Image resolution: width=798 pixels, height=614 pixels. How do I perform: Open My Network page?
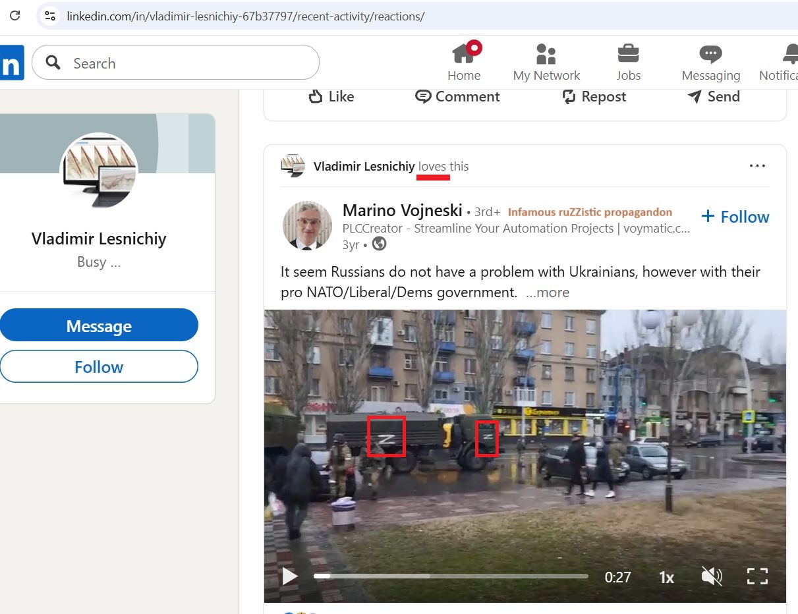[546, 63]
